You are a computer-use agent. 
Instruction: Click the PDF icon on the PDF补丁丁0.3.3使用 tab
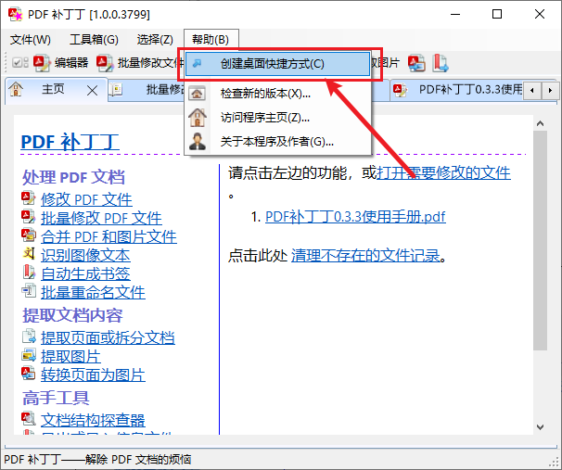tap(400, 90)
